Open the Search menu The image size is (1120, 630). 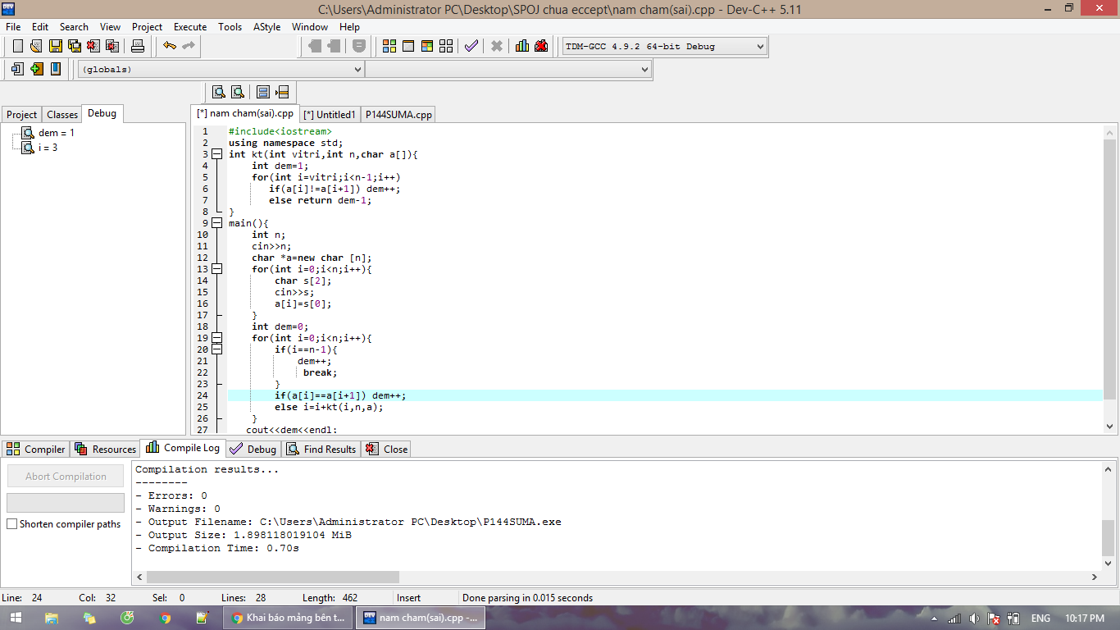point(74,26)
